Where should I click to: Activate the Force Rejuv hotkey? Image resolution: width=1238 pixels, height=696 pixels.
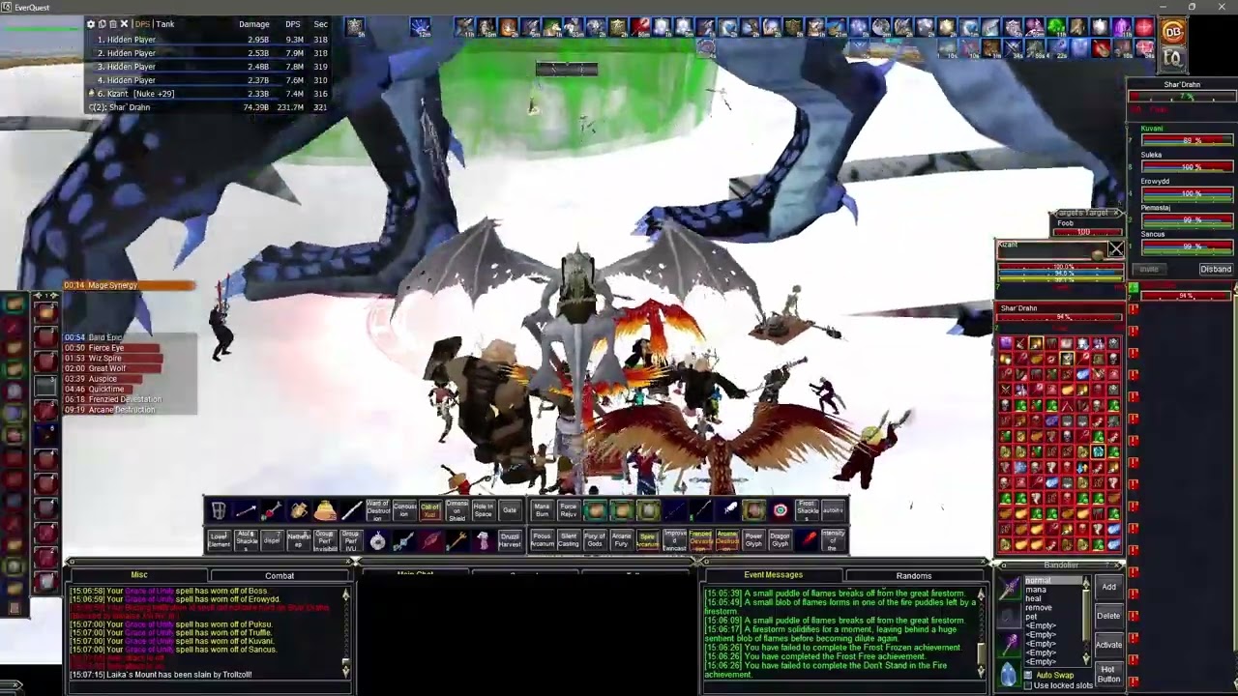point(569,510)
